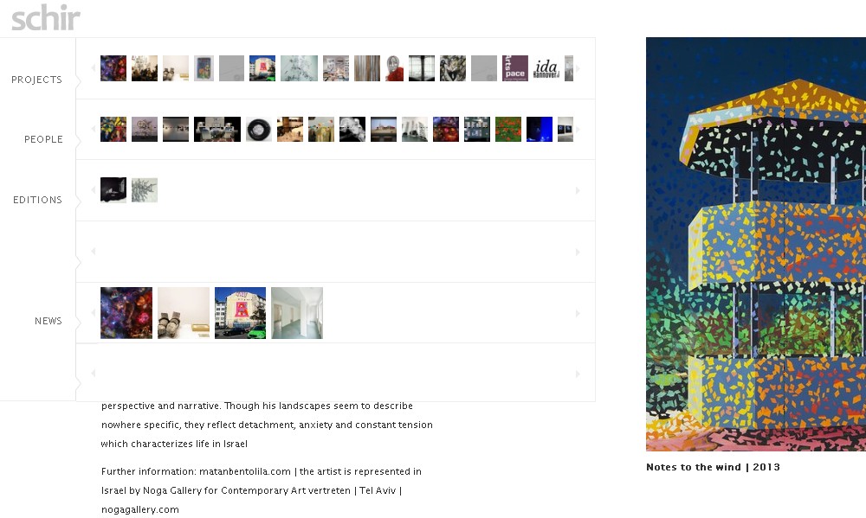Image resolution: width=866 pixels, height=518 pixels.
Task: Open the blue stage thumbnail in People
Action: (x=539, y=129)
